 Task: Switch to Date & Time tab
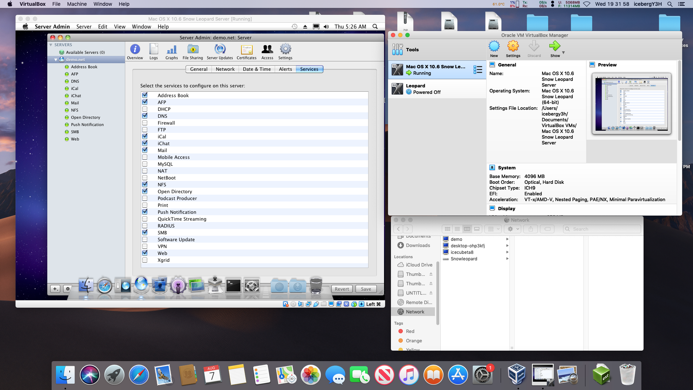[257, 69]
